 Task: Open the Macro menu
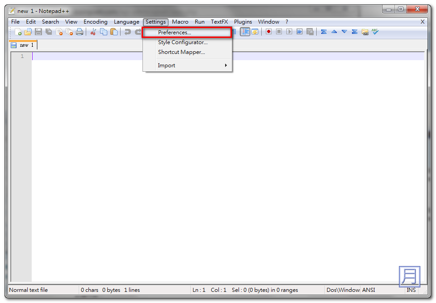point(180,21)
